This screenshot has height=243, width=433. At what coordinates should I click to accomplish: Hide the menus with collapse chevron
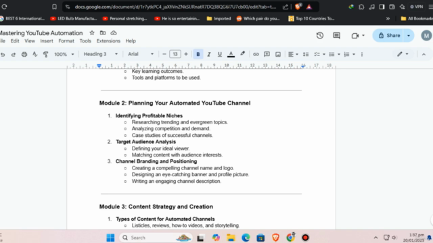(x=424, y=54)
